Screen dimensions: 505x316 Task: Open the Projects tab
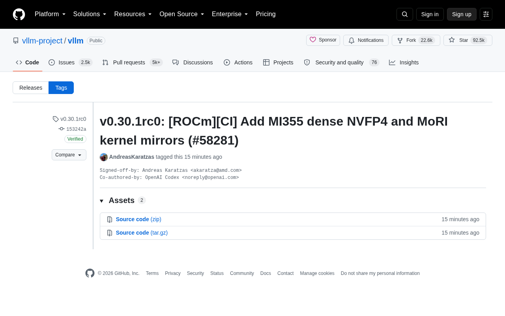278,62
